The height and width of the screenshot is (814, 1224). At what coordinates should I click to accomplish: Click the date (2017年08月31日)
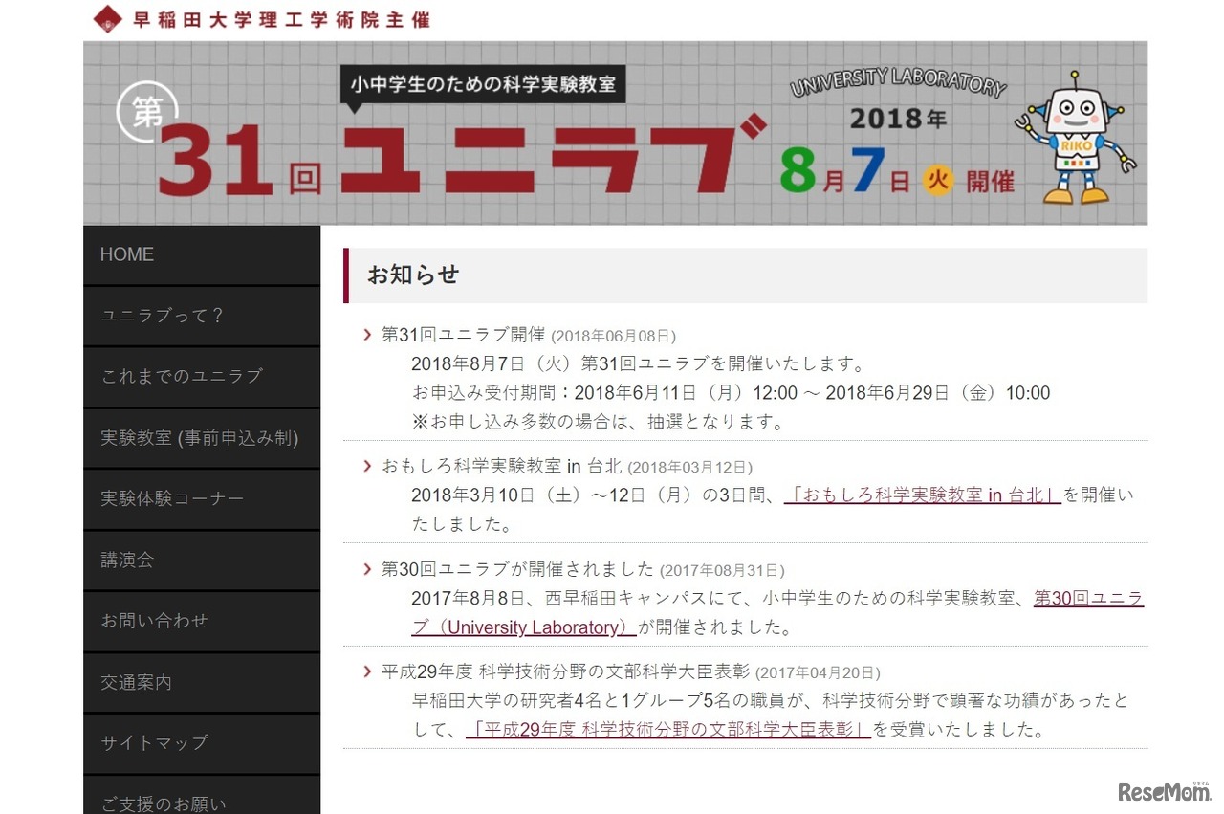pyautogui.click(x=722, y=570)
